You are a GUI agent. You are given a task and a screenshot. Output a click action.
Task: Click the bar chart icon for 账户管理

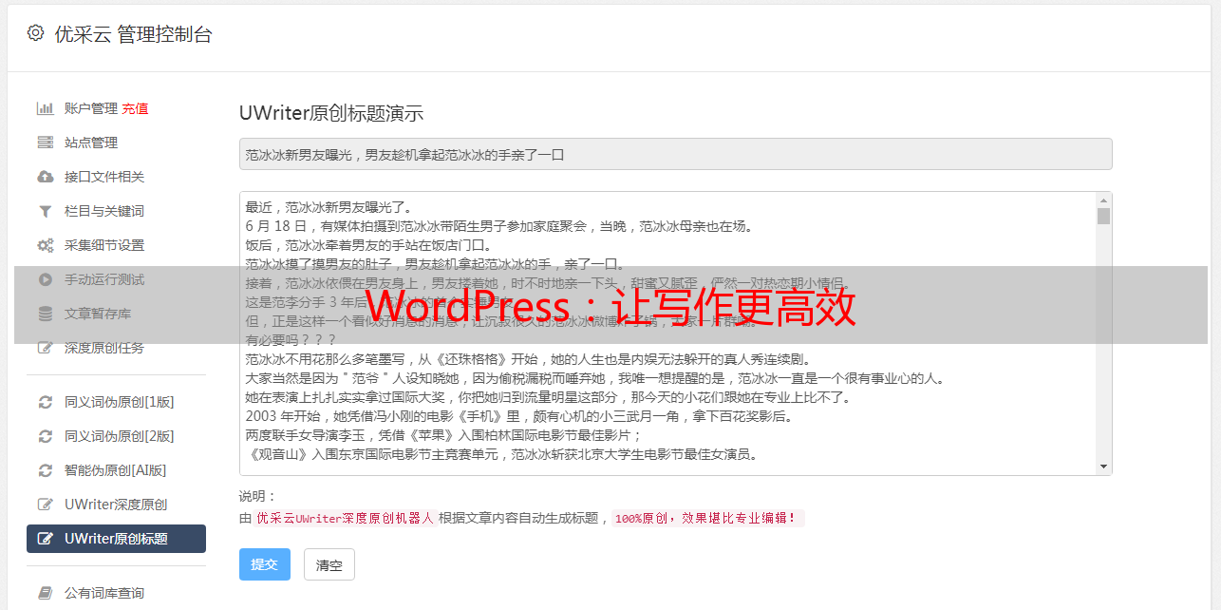(x=45, y=108)
